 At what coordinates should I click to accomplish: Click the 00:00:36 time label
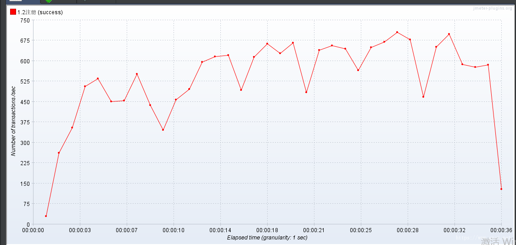pyautogui.click(x=501, y=230)
